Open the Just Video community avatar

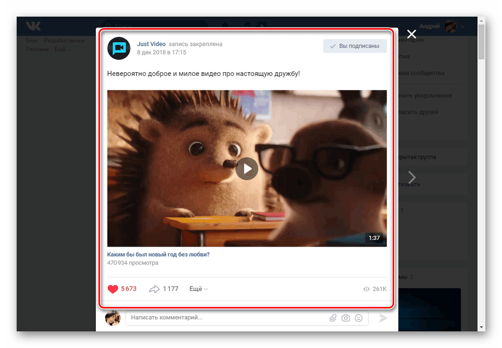point(119,48)
